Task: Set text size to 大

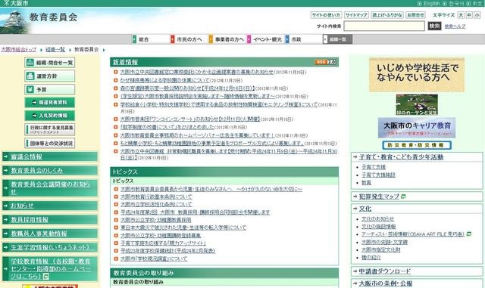Action: pos(461,15)
